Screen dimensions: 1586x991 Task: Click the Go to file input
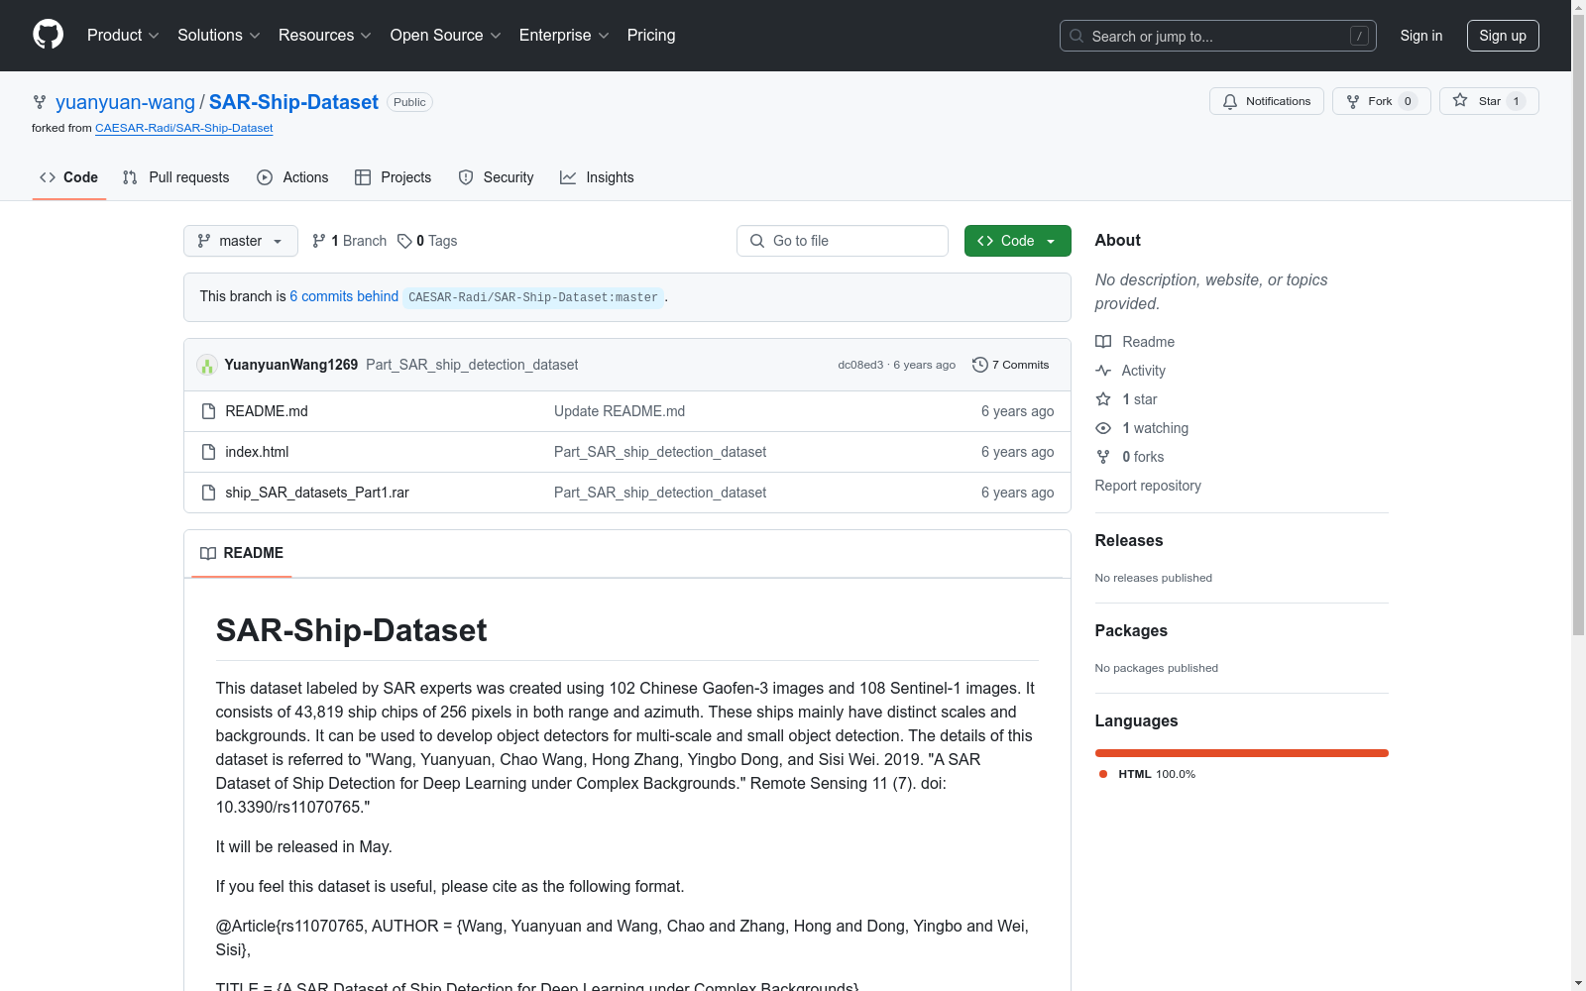[x=843, y=241]
